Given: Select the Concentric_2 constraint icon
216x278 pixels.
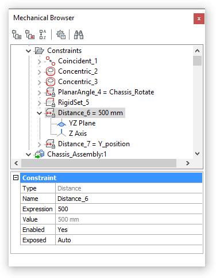Looking at the screenshot, I should pos(51,71).
